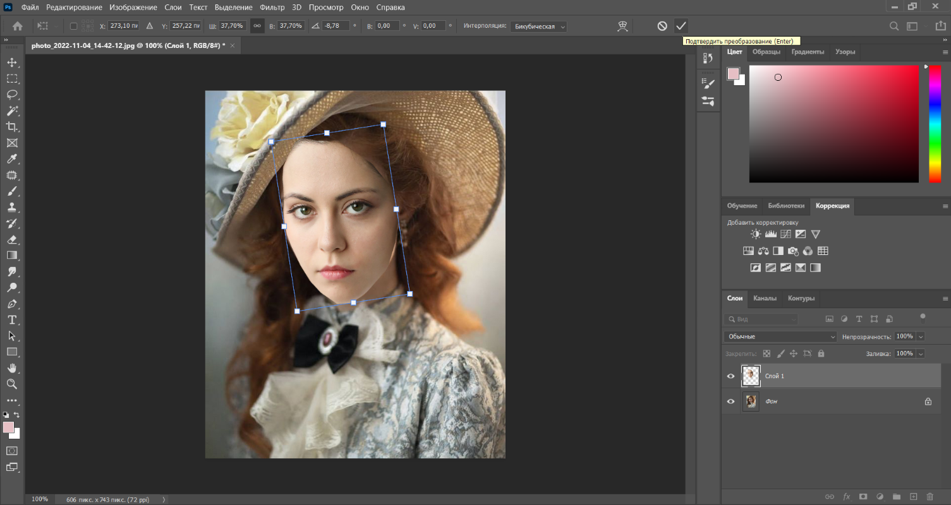Select the Gradient tool
This screenshot has height=505, width=951.
pos(12,256)
